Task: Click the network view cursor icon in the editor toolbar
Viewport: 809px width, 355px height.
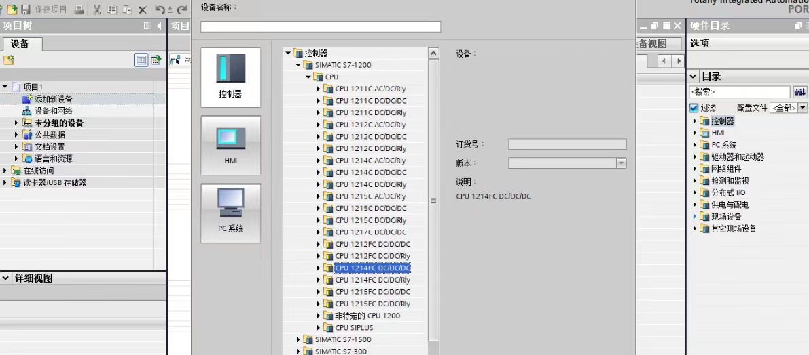Action: 175,61
